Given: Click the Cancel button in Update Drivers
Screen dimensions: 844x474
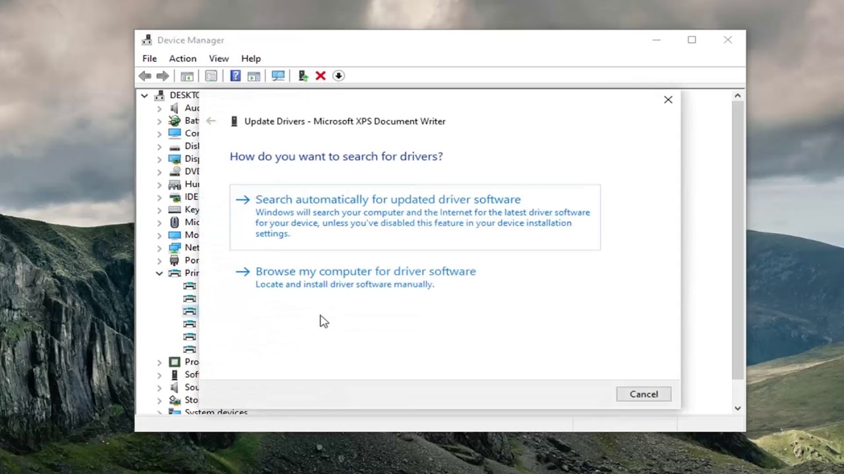Looking at the screenshot, I should tap(644, 394).
